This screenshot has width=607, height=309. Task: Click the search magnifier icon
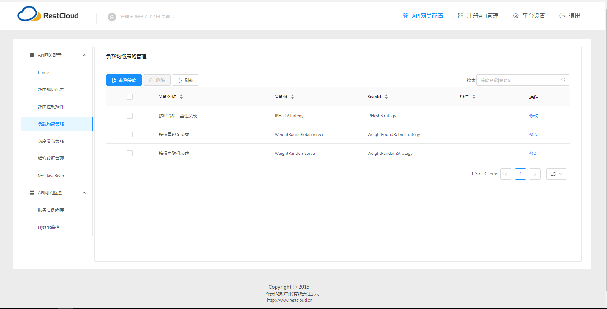click(x=563, y=80)
